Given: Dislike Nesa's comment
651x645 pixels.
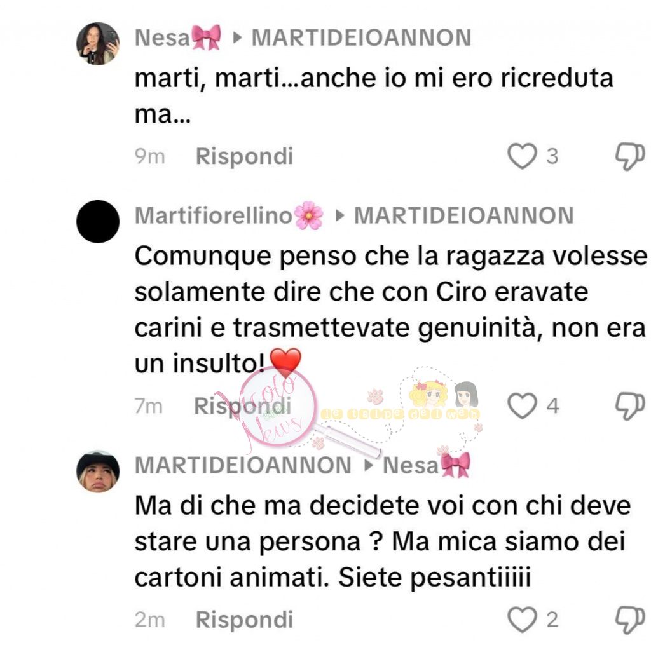Looking at the screenshot, I should point(629,156).
